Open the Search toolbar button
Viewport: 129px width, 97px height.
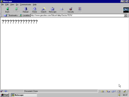[44, 10]
